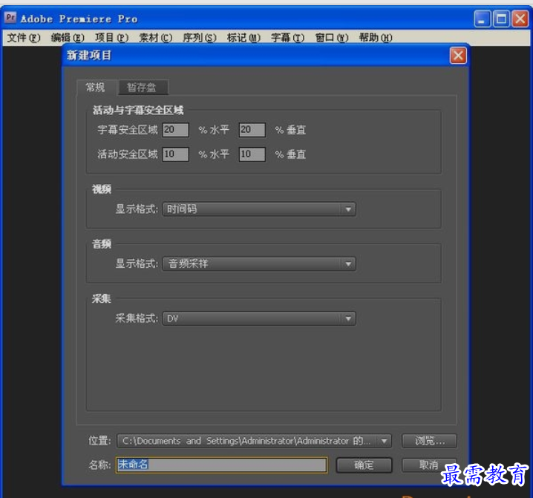
Task: Open the 帮助(H) menu
Action: (376, 37)
